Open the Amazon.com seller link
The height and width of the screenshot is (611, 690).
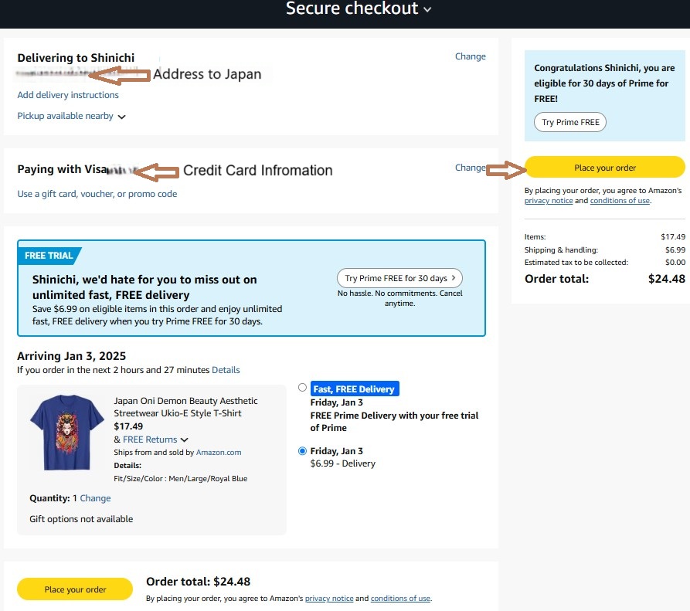click(218, 452)
